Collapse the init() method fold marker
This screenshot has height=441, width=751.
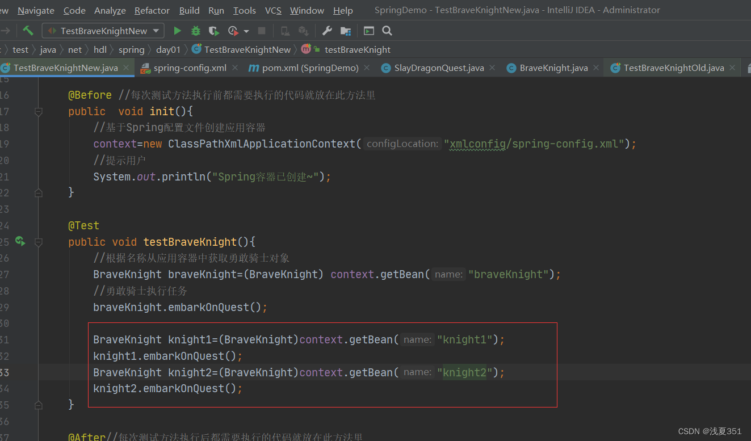click(x=38, y=112)
